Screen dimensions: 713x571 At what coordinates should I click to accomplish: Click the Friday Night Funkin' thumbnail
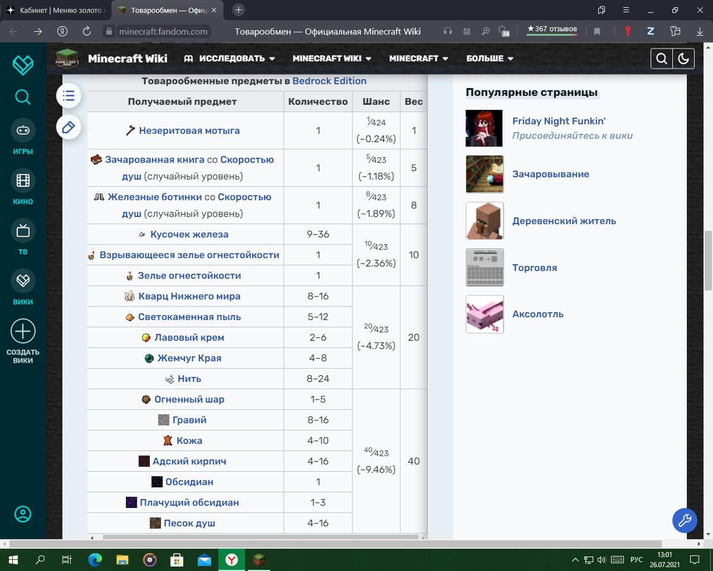(485, 128)
